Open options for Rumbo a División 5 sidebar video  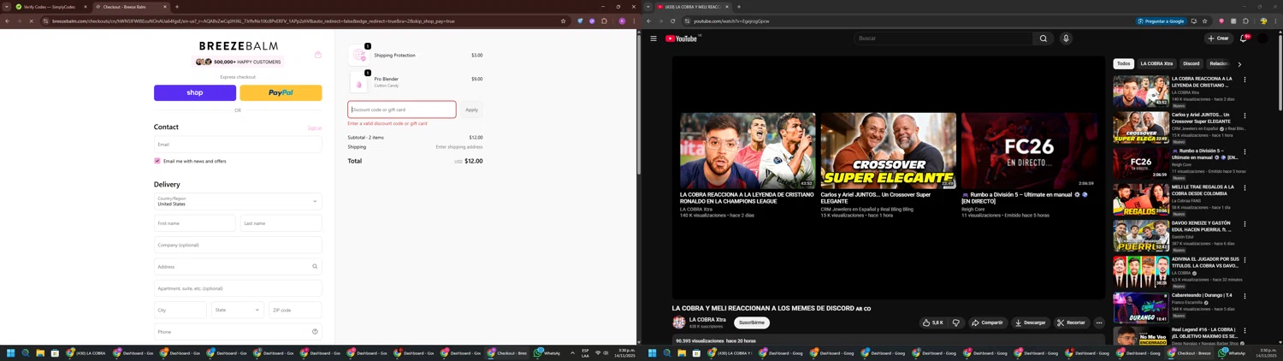pyautogui.click(x=1245, y=151)
